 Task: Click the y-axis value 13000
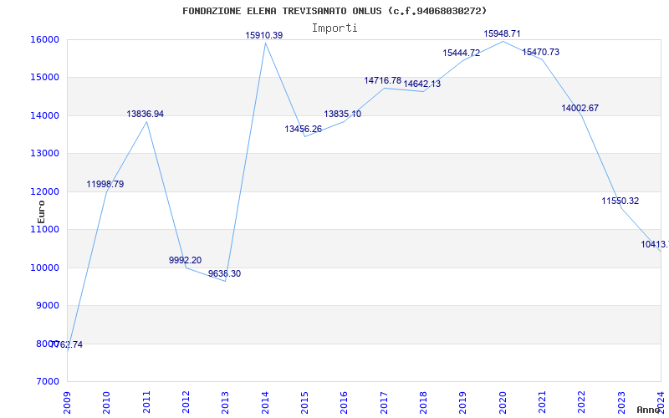(44, 153)
